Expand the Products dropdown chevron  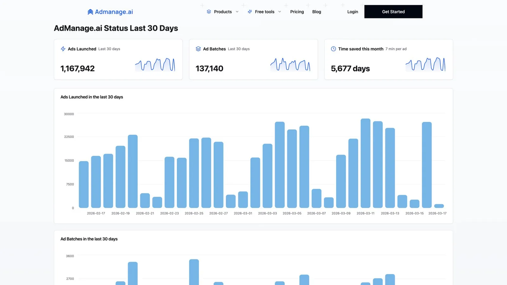[x=237, y=12]
